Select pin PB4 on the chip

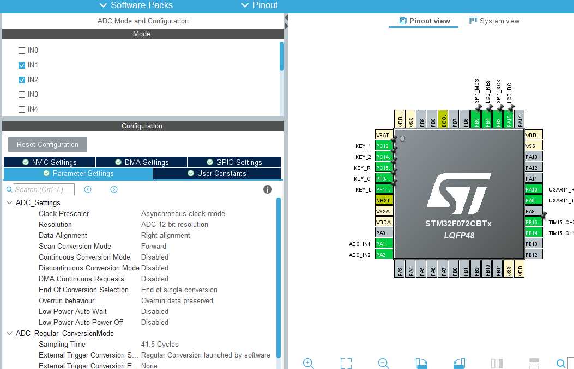[x=487, y=119]
